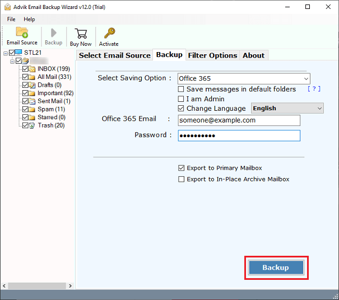The height and width of the screenshot is (300, 339).
Task: Select the Spam folder icon
Action: click(x=32, y=109)
